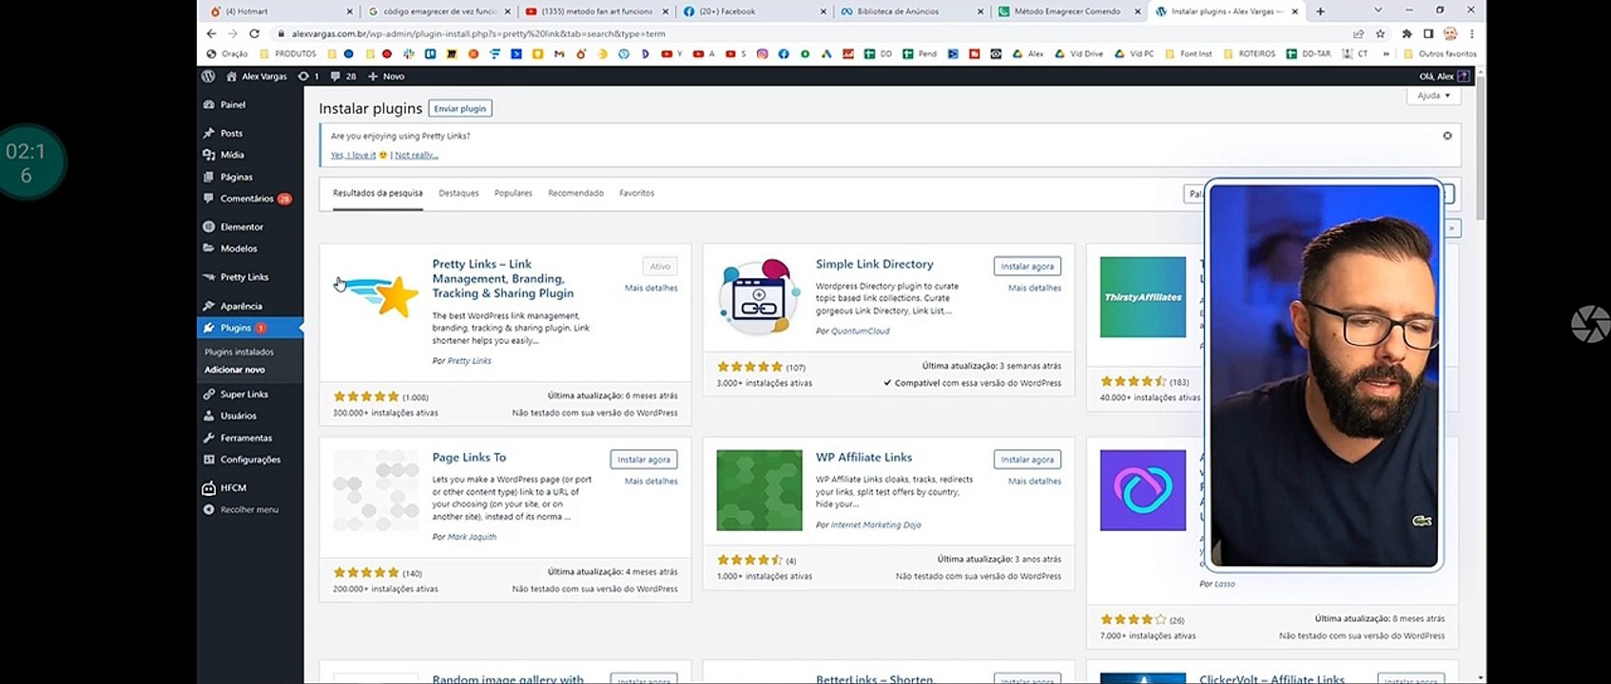Viewport: 1611px width, 684px height.
Task: Open the browser extensions puzzle icon
Action: [1407, 33]
